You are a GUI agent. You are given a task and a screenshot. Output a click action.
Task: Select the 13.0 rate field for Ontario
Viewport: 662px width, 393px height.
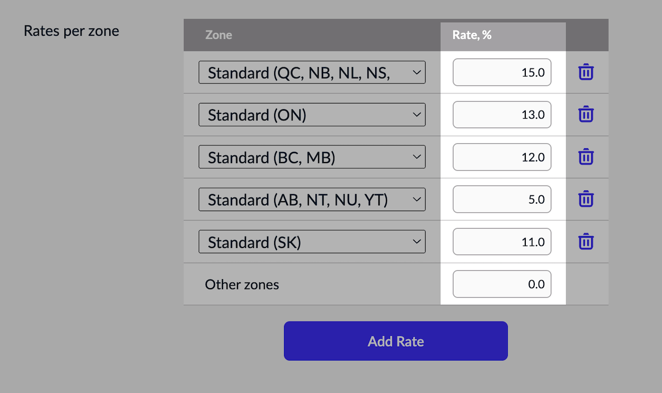point(502,115)
